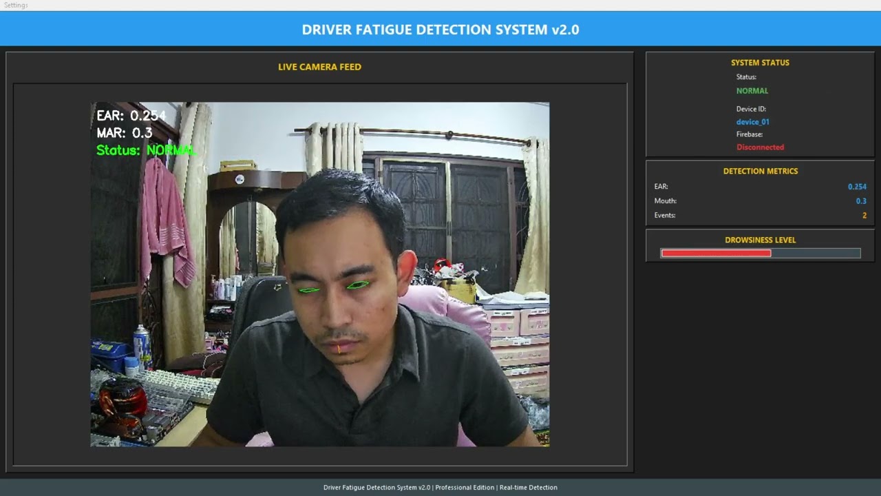Click the red drowsiness level progress bar

point(716,253)
